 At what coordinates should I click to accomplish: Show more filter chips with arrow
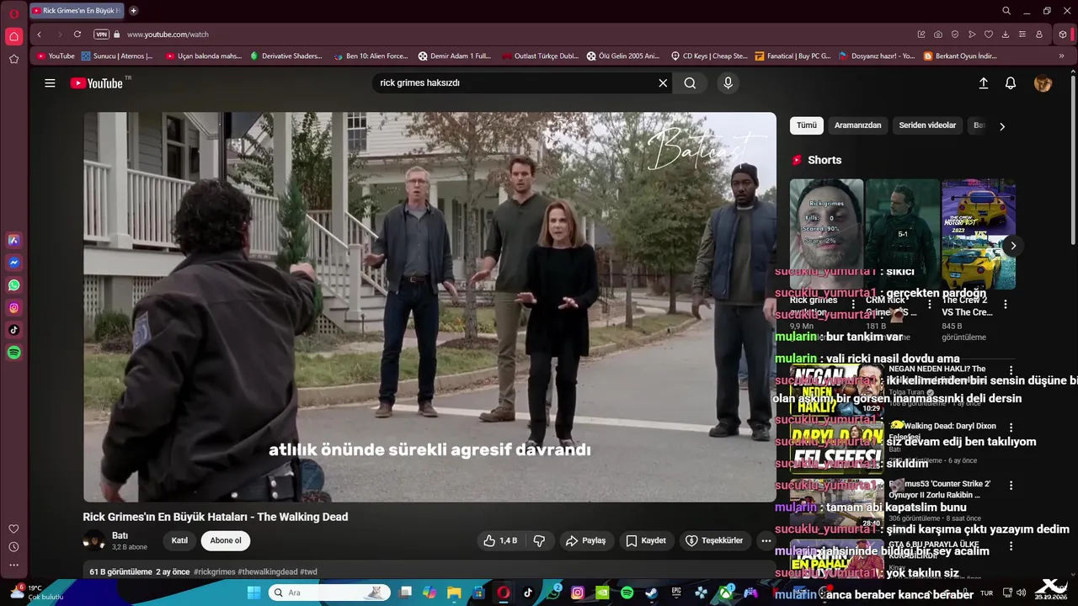pyautogui.click(x=1001, y=126)
